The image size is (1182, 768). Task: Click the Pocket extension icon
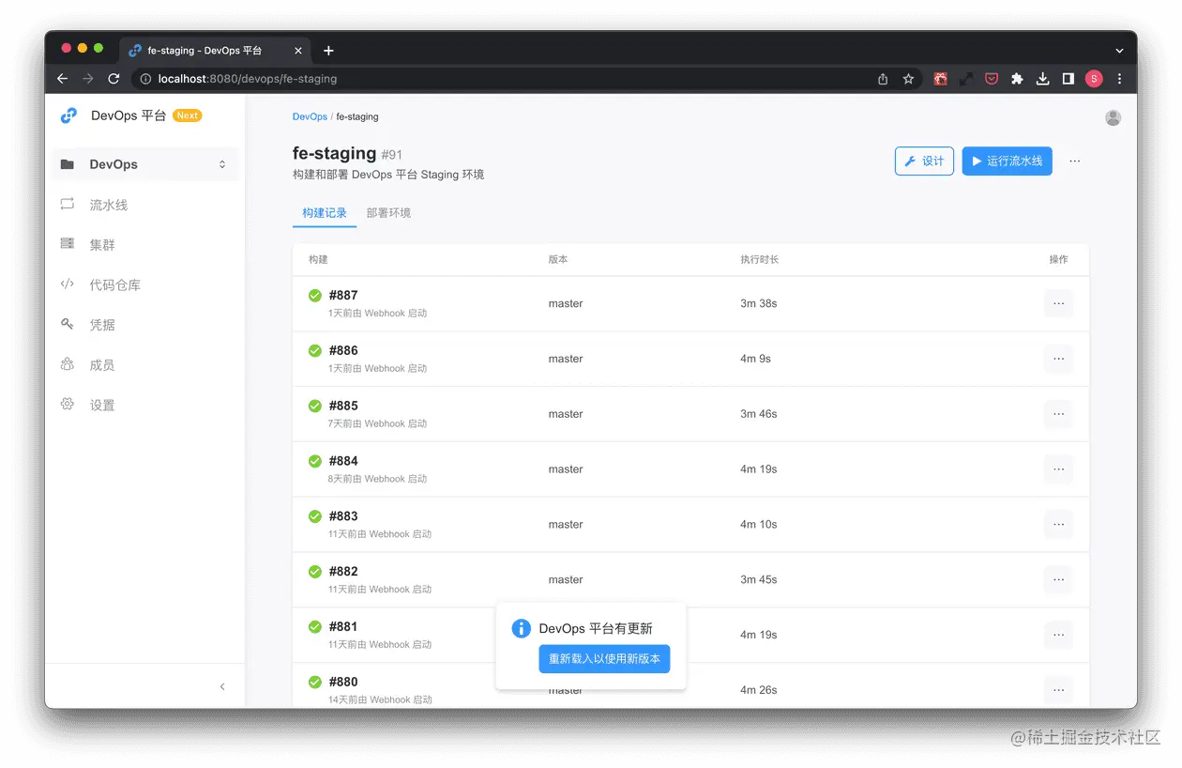pos(991,79)
